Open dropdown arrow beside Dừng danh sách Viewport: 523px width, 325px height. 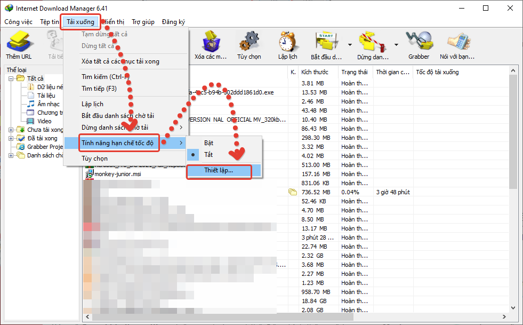tap(396, 45)
